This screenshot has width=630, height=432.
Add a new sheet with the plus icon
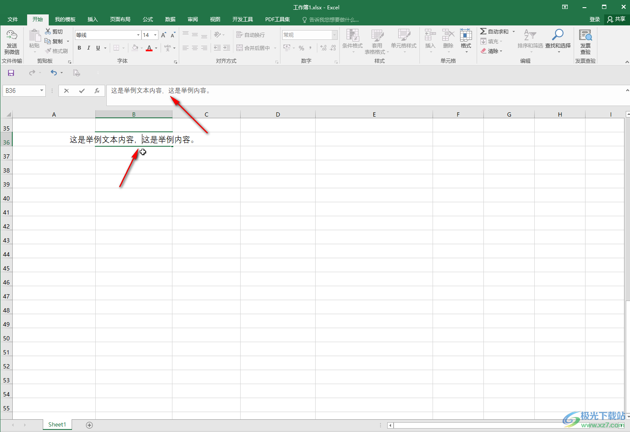coord(89,425)
